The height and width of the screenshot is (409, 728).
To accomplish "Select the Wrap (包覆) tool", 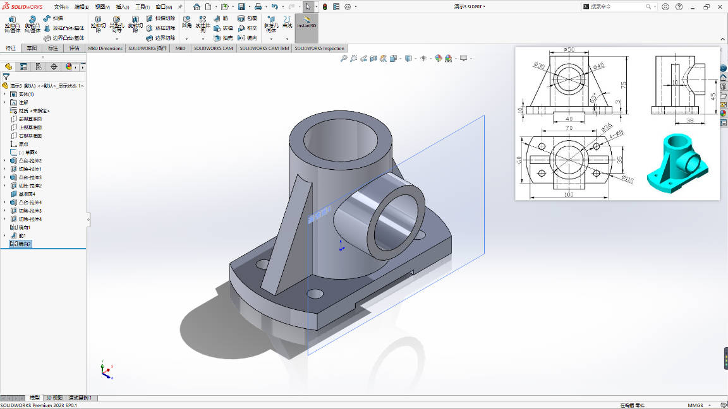I will tap(247, 18).
